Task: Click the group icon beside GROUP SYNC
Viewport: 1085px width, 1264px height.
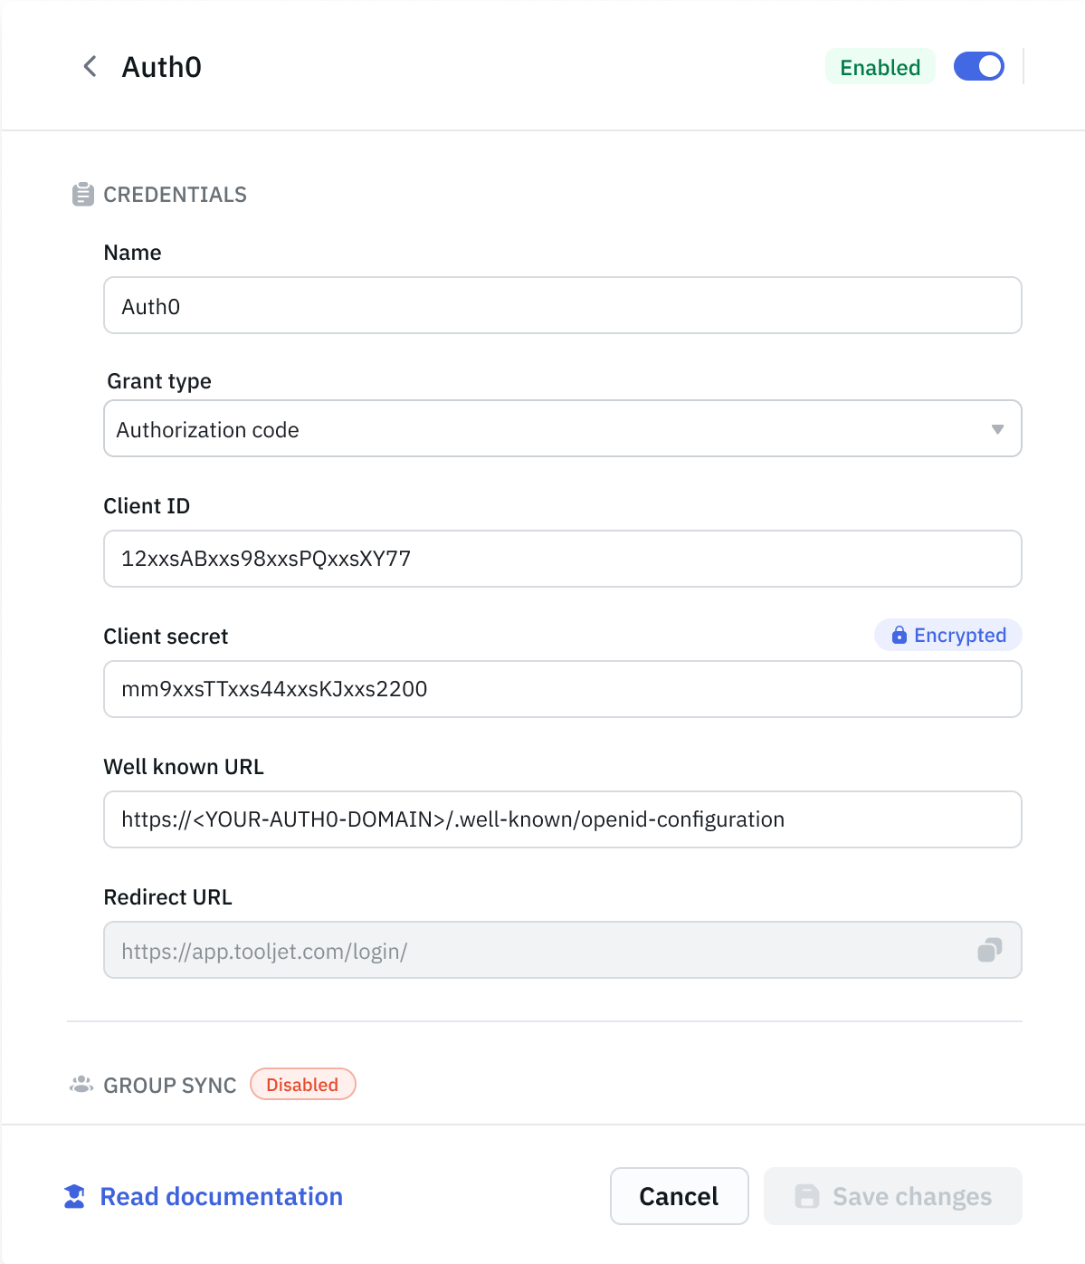Action: tap(81, 1084)
